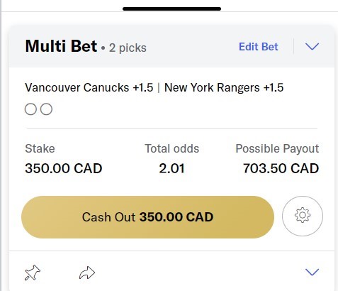Image resolution: width=338 pixels, height=291 pixels.
Task: Click the Possible Payout label
Action: (x=277, y=149)
